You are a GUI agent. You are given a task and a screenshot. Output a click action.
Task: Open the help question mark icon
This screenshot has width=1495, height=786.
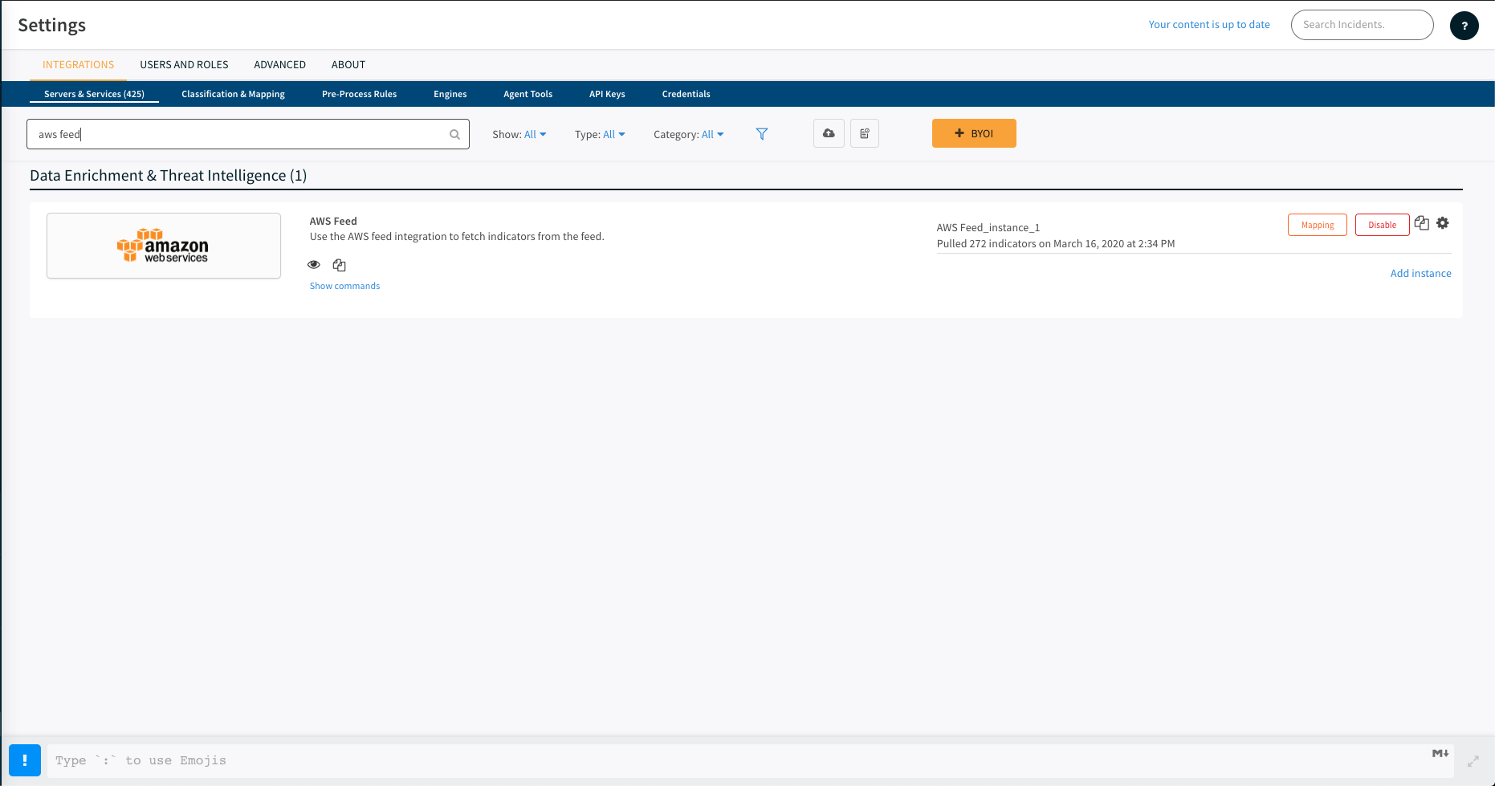(x=1464, y=26)
